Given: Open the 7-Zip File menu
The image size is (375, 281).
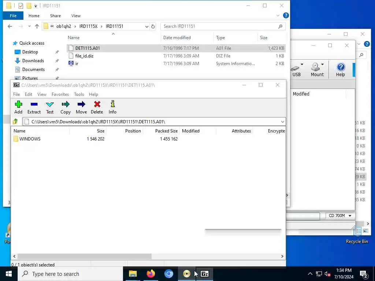Looking at the screenshot, I should click(16, 94).
